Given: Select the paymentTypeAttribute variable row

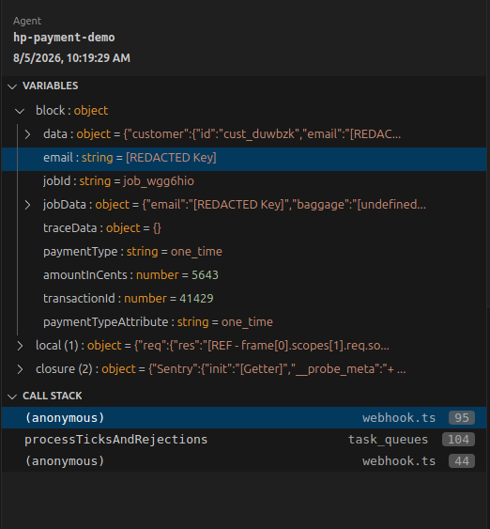Looking at the screenshot, I should pyautogui.click(x=244, y=322).
